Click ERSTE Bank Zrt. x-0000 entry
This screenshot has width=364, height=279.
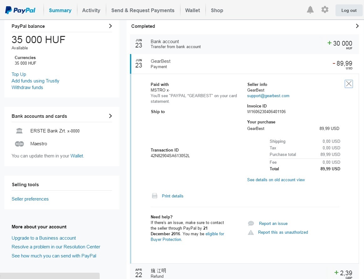click(x=55, y=131)
